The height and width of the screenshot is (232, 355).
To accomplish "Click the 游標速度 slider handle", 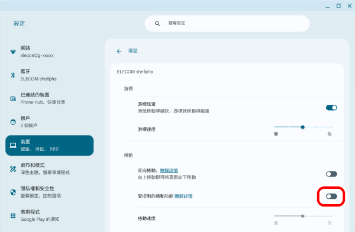I will point(303,127).
